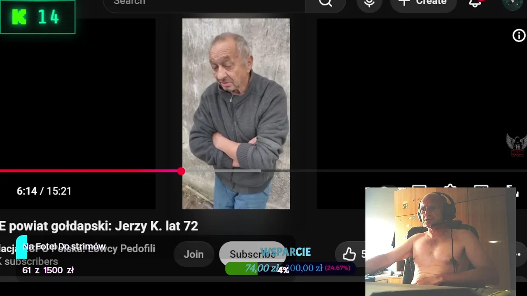The height and width of the screenshot is (296, 527).
Task: Start voice search with the microphone icon
Action: click(369, 3)
